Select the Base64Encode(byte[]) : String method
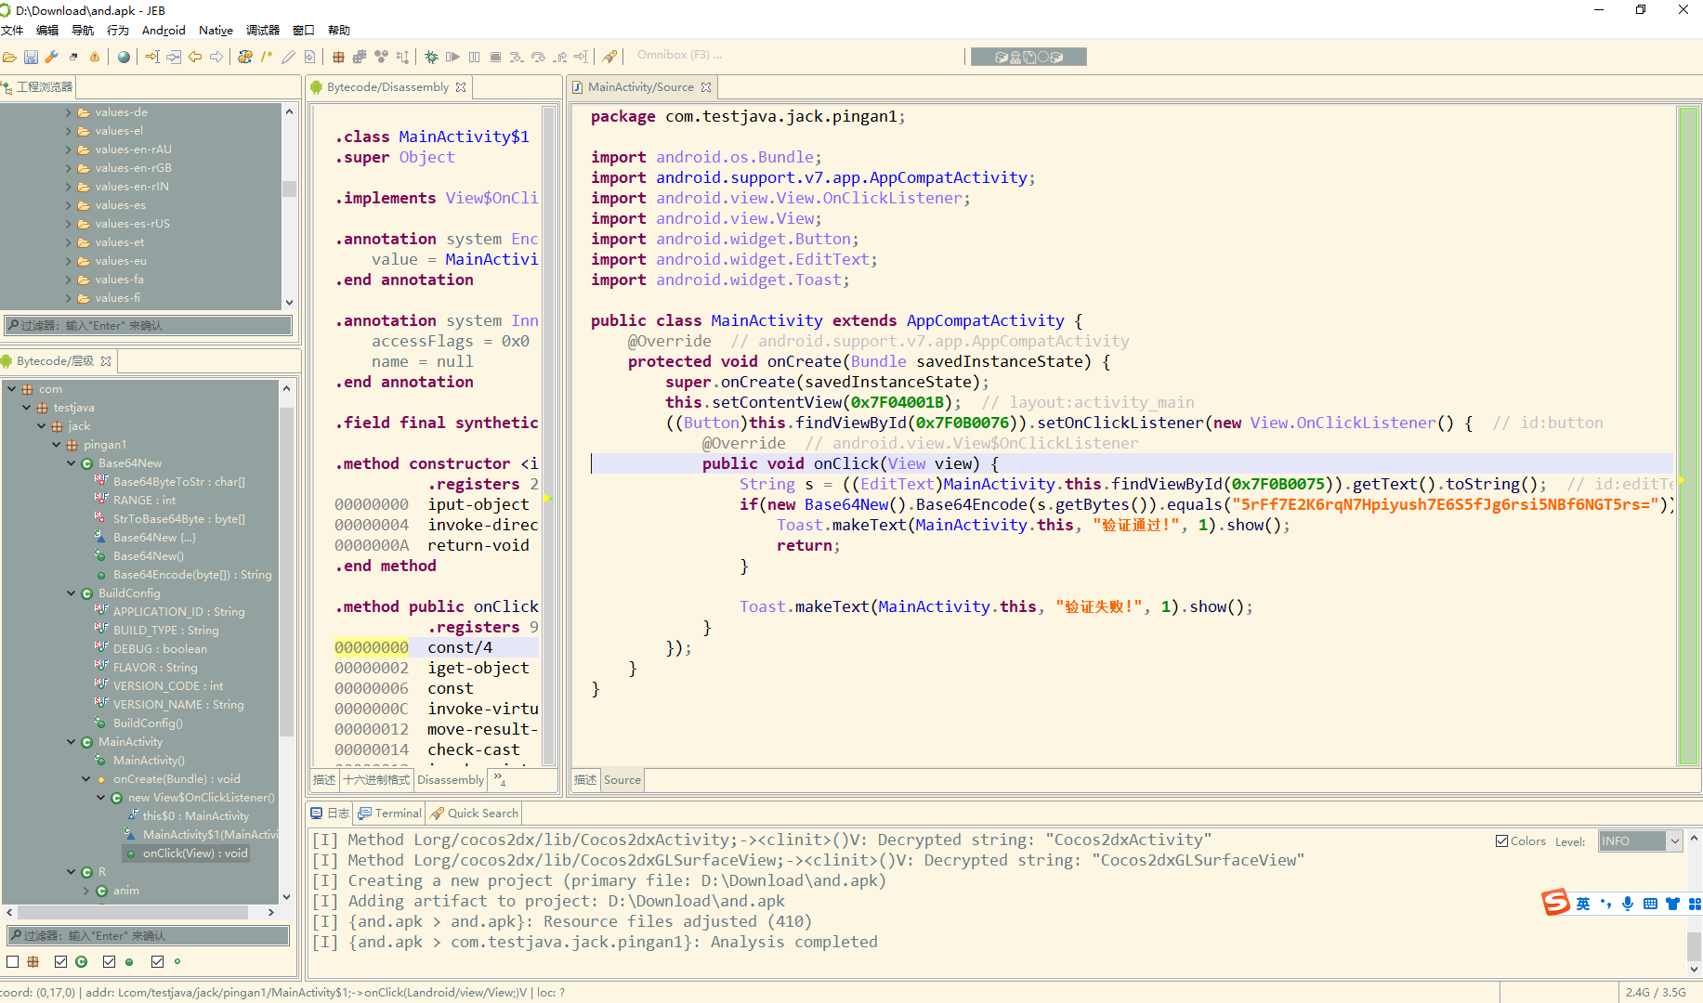Viewport: 1703px width, 1003px height. (x=192, y=574)
